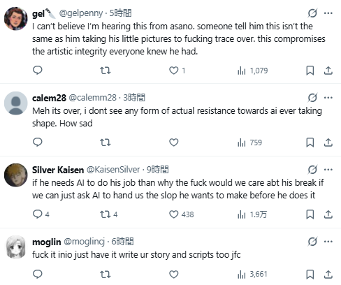Open Grok icon on moglin's tweet
This screenshot has height=285, width=341.
pyautogui.click(x=312, y=242)
